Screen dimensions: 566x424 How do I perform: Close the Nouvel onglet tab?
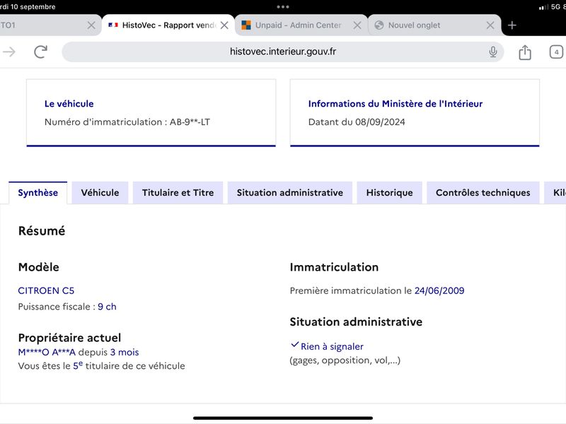click(490, 25)
